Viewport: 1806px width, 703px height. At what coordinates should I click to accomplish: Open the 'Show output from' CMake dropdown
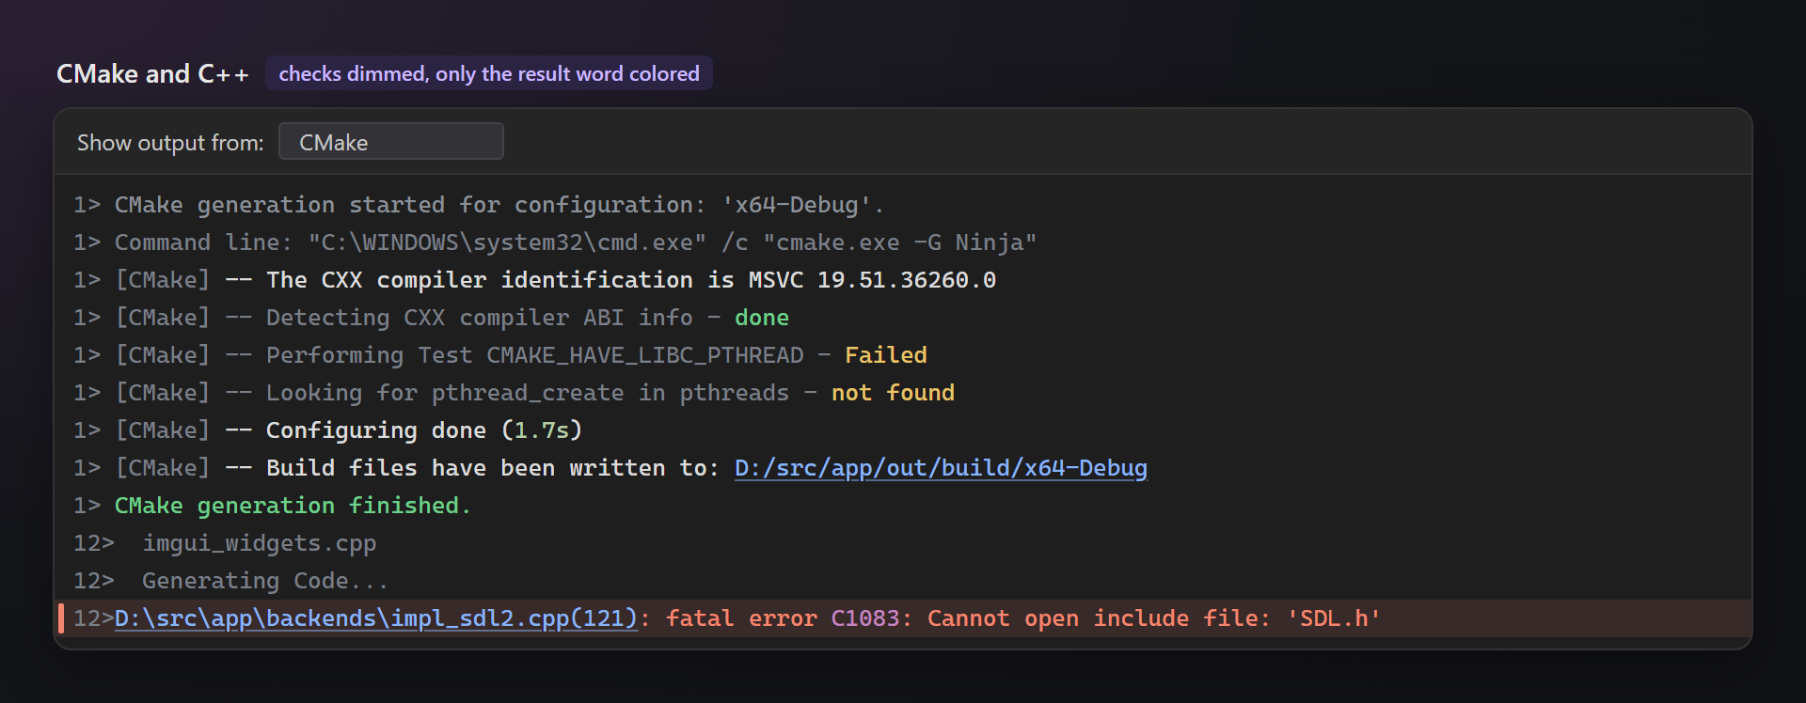pyautogui.click(x=390, y=142)
